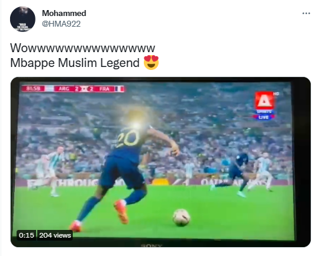Viewport: 319px width, 256px height.
Task: Click the Sony logo below the TV screen
Action: click(152, 245)
